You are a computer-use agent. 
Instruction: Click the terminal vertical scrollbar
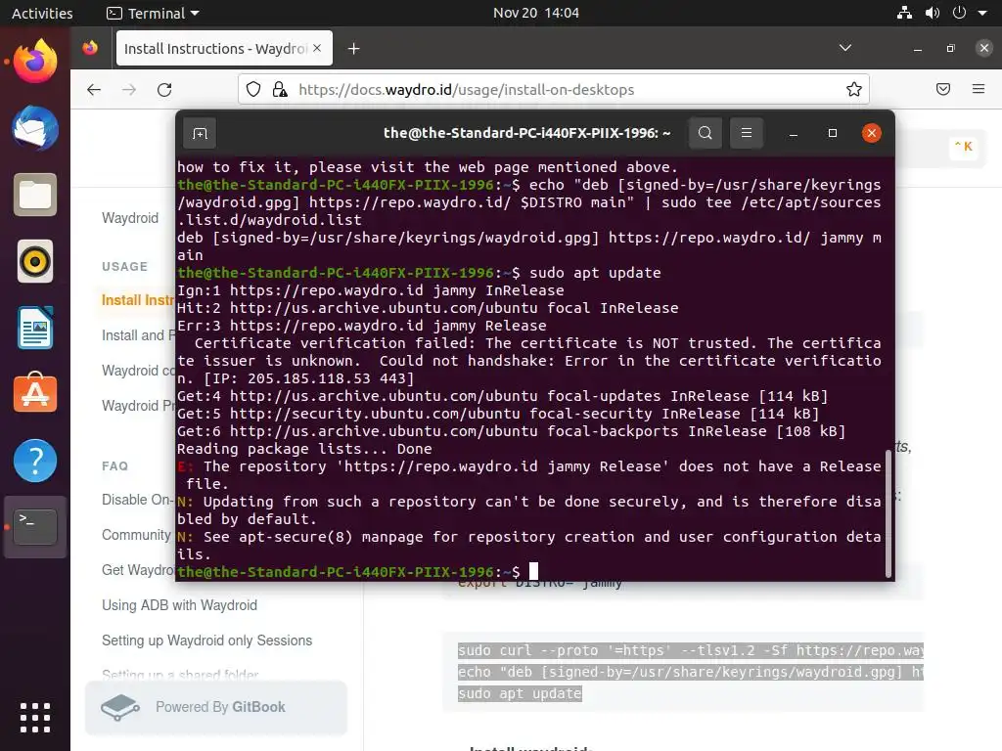888,514
